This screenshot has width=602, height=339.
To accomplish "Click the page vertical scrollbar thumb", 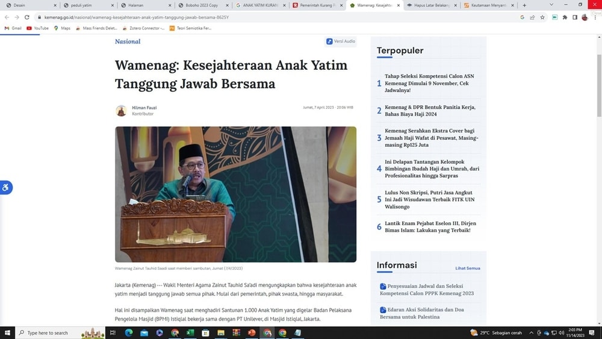I will click(x=599, y=86).
